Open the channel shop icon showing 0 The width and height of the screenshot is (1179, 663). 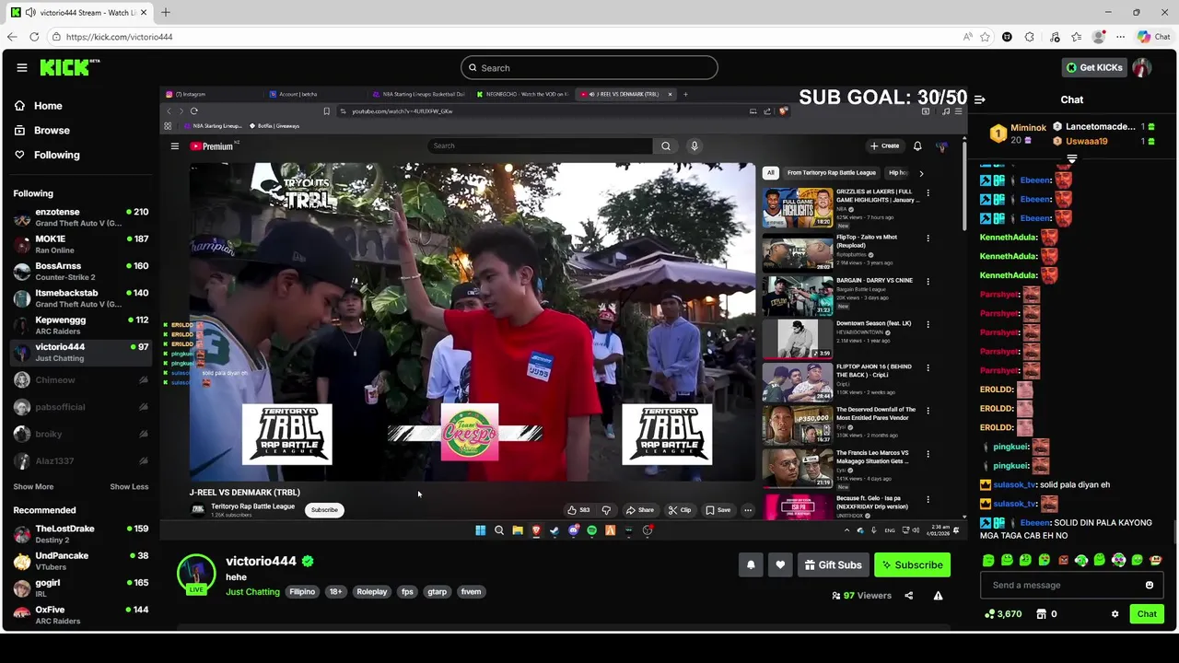coord(1042,614)
